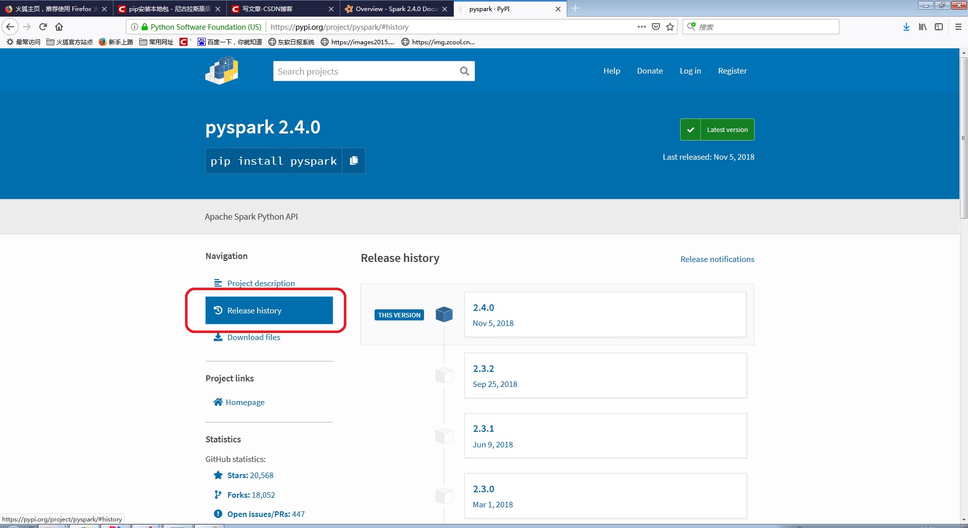
Task: Open 'https://images2015....' bookmark
Action: point(358,42)
